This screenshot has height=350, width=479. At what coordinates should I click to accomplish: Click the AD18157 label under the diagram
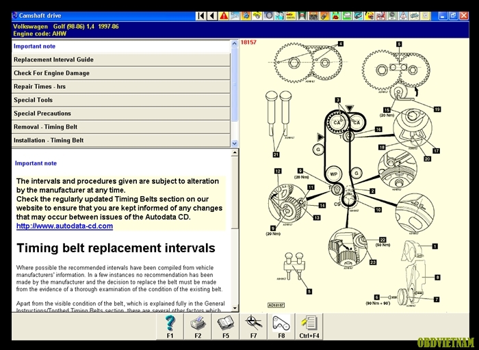coord(276,305)
